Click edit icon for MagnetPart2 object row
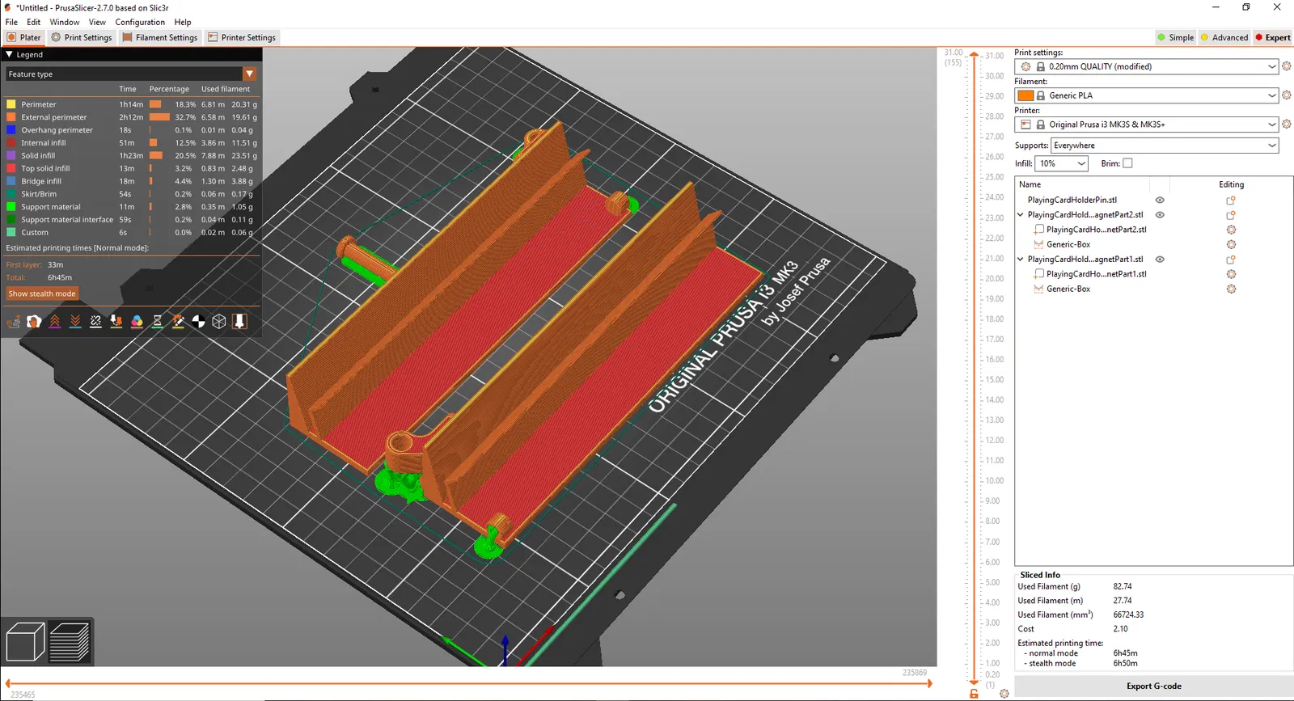Screen dimensions: 1294x701 tap(1231, 215)
